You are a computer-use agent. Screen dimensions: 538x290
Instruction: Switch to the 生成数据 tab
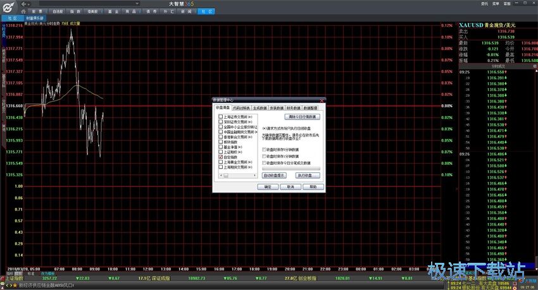click(260, 108)
